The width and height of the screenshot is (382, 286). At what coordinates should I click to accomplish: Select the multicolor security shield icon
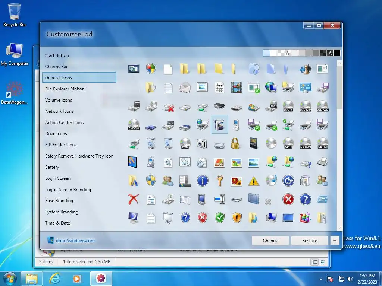[x=151, y=69]
